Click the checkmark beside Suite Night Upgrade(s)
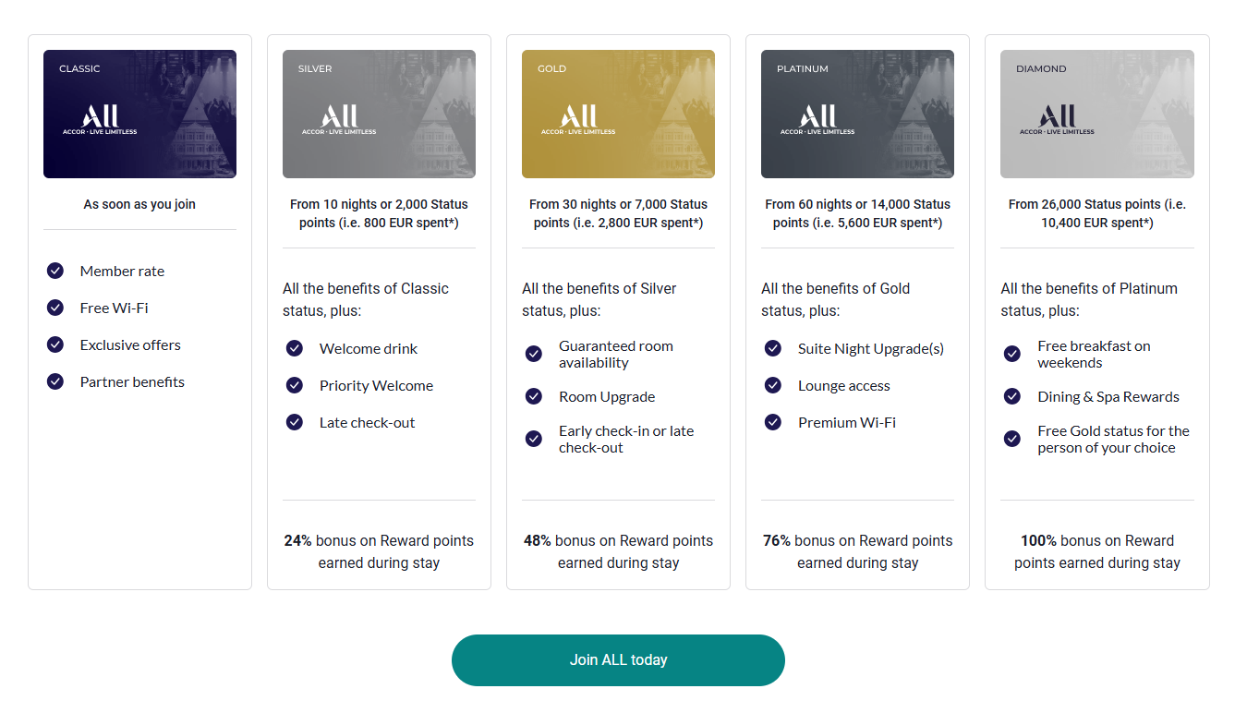Screen dimensions: 1247x713 tap(772, 348)
